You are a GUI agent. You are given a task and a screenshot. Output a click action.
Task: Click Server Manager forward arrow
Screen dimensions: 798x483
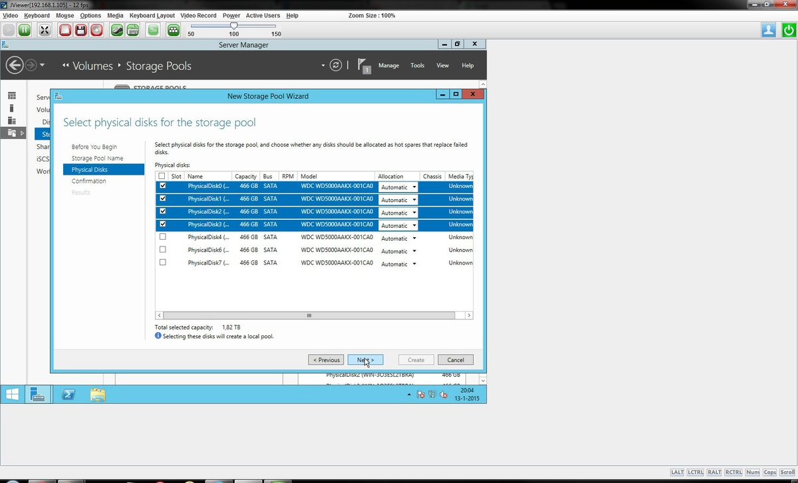pos(31,65)
